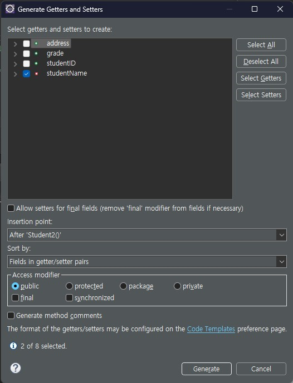Image resolution: width=293 pixels, height=383 pixels.
Task: Click the help question mark icon
Action: (x=16, y=368)
